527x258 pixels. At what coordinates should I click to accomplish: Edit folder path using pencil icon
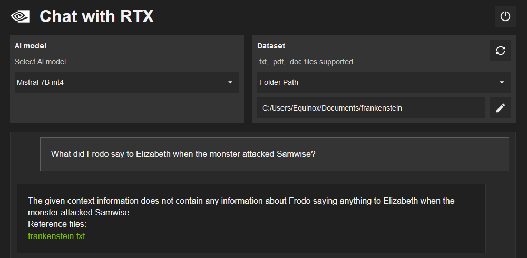point(500,108)
